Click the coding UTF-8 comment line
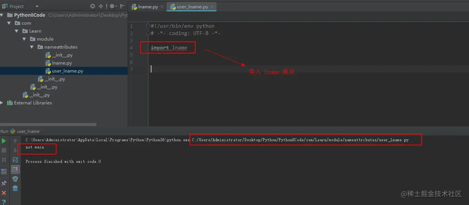This screenshot has height=205, width=469. pos(186,33)
